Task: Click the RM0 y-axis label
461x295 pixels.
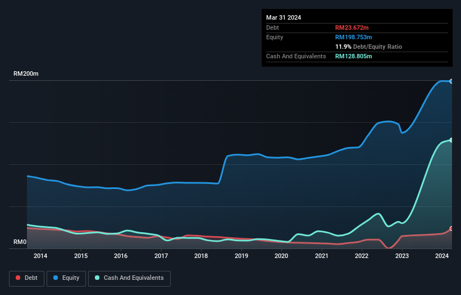Action: click(x=20, y=242)
